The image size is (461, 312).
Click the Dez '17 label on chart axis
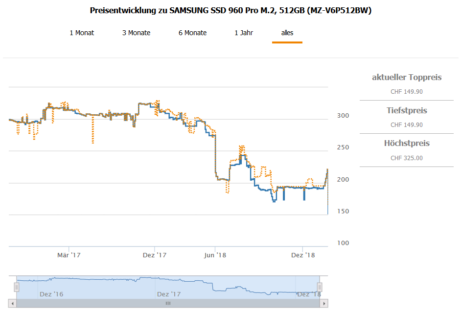coord(155,255)
